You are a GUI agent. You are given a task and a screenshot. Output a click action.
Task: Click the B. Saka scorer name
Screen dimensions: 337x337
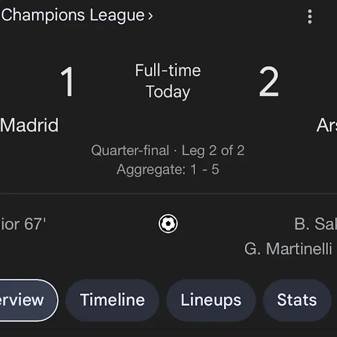pos(315,224)
